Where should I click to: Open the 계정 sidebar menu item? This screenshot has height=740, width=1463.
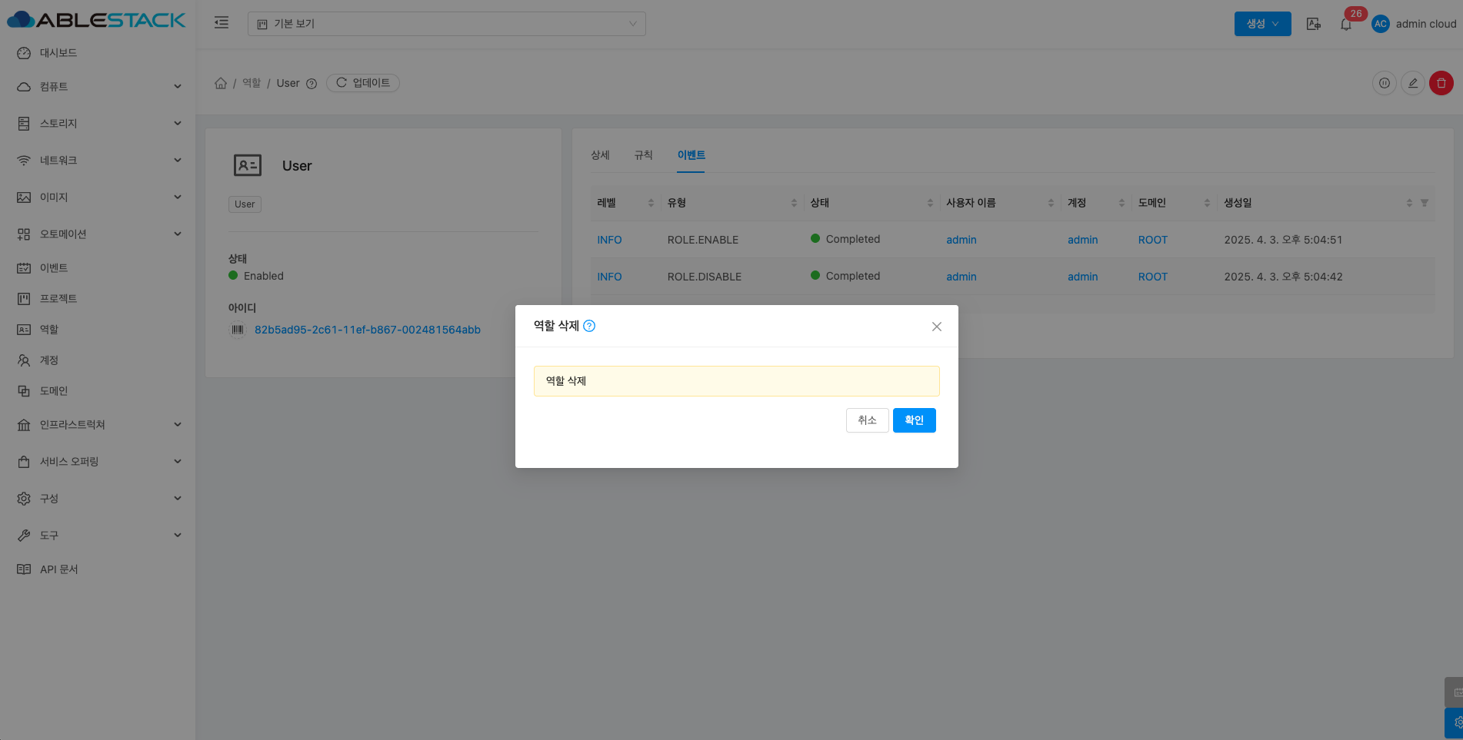[x=49, y=360]
